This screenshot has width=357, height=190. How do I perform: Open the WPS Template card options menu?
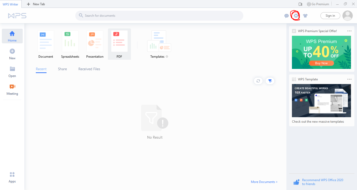tap(349, 79)
